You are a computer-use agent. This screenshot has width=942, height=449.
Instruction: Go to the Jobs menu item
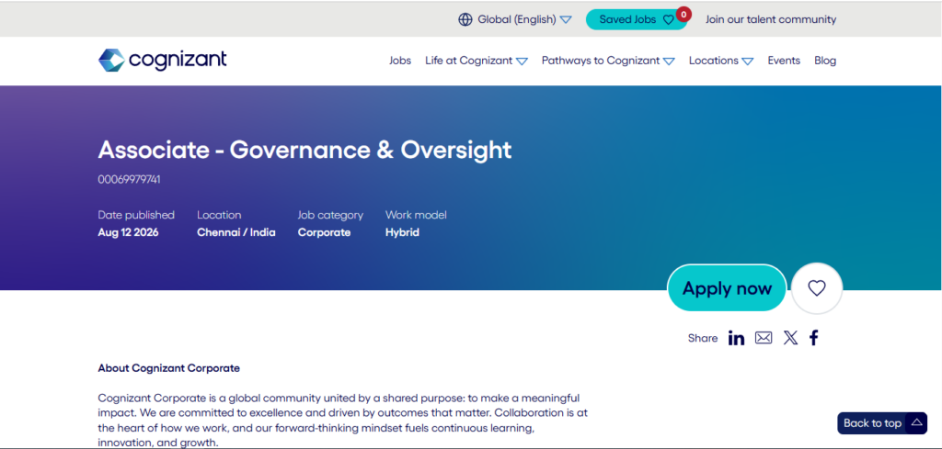(x=400, y=61)
